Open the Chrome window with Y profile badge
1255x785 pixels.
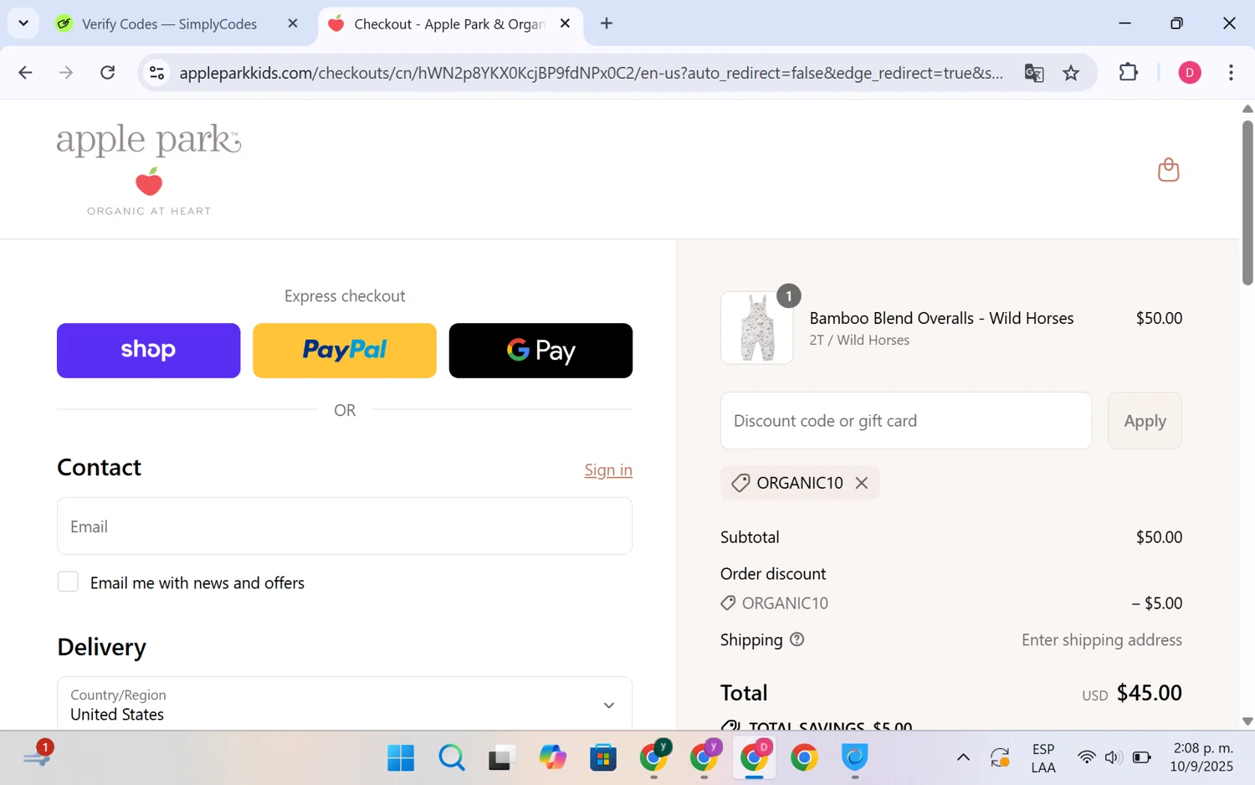coord(654,756)
